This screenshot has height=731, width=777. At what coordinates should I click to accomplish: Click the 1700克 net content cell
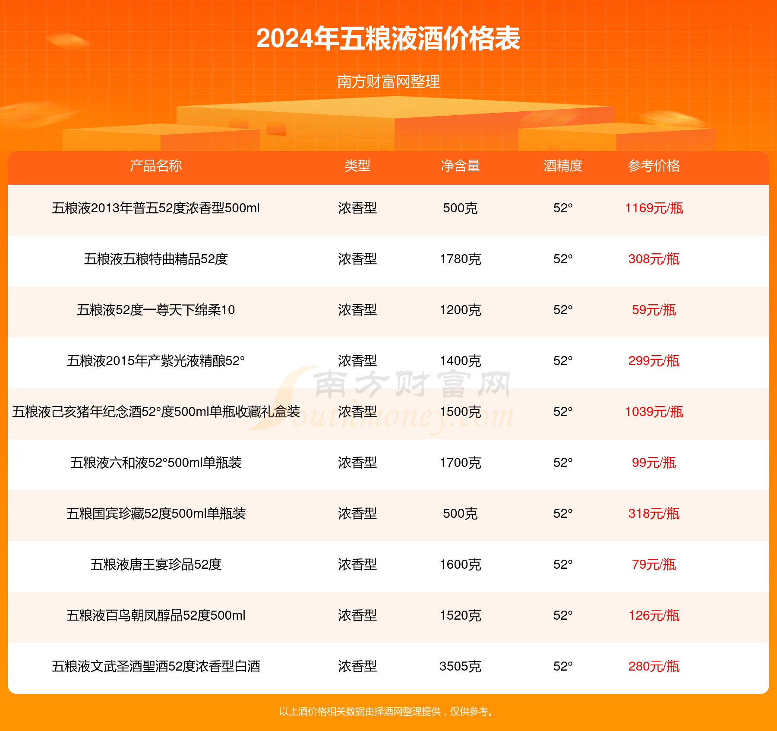point(460,463)
